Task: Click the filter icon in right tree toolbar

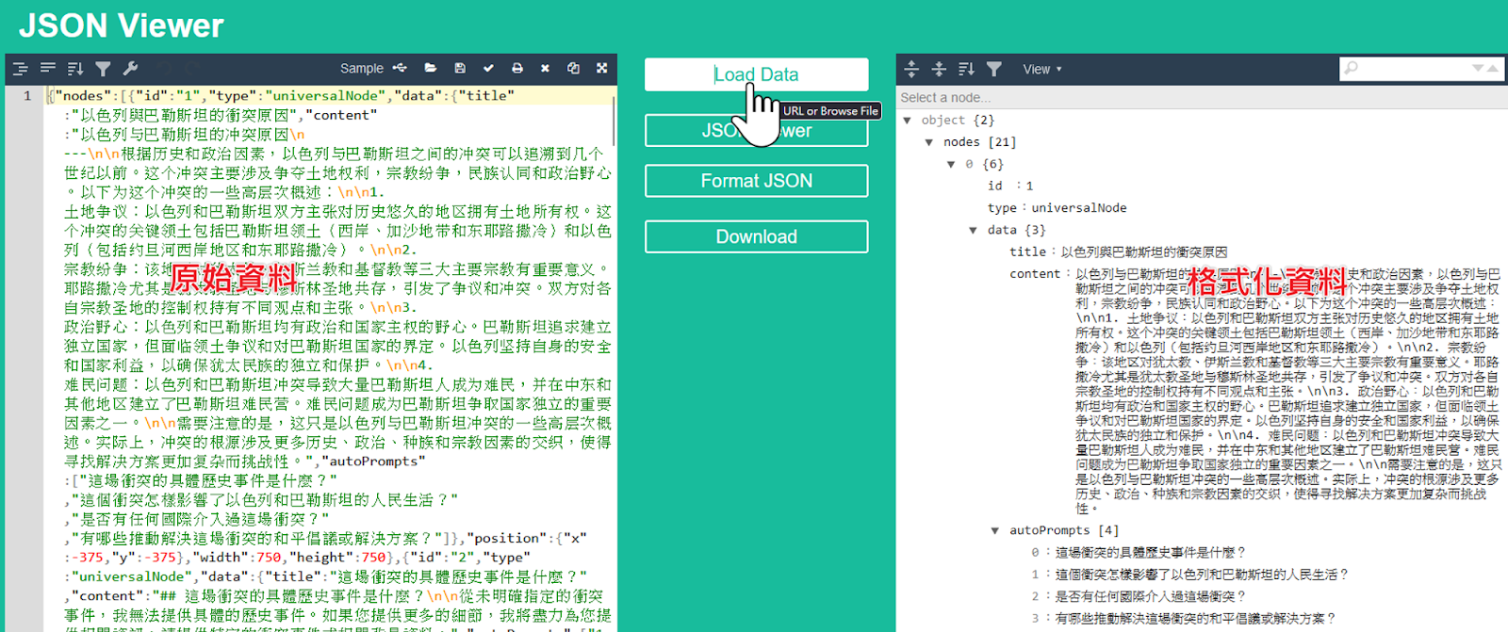Action: [993, 69]
